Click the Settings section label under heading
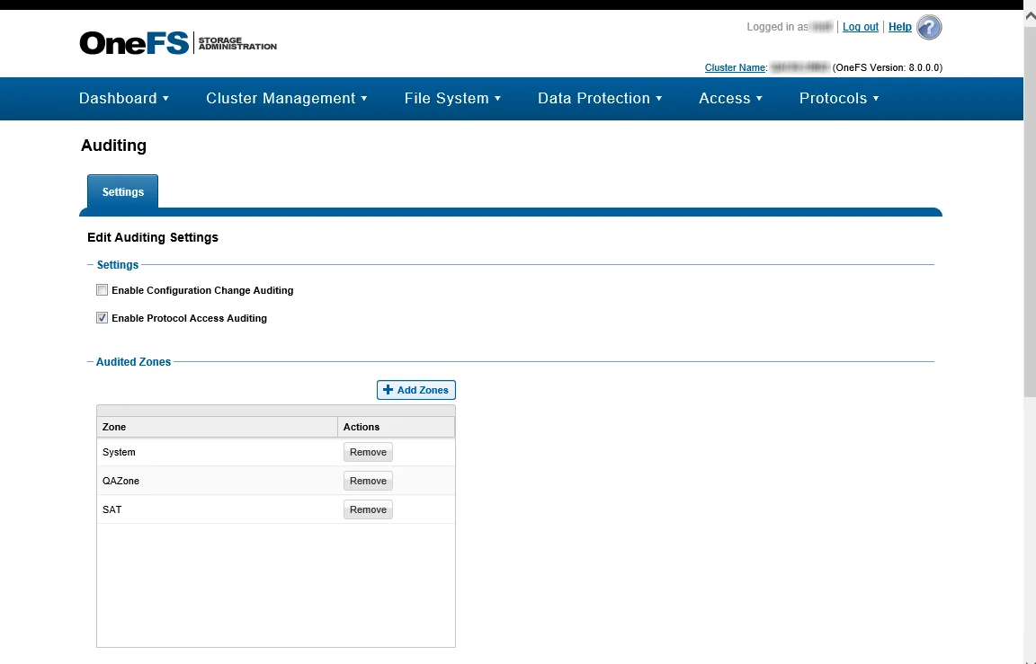This screenshot has width=1036, height=664. pos(118,265)
